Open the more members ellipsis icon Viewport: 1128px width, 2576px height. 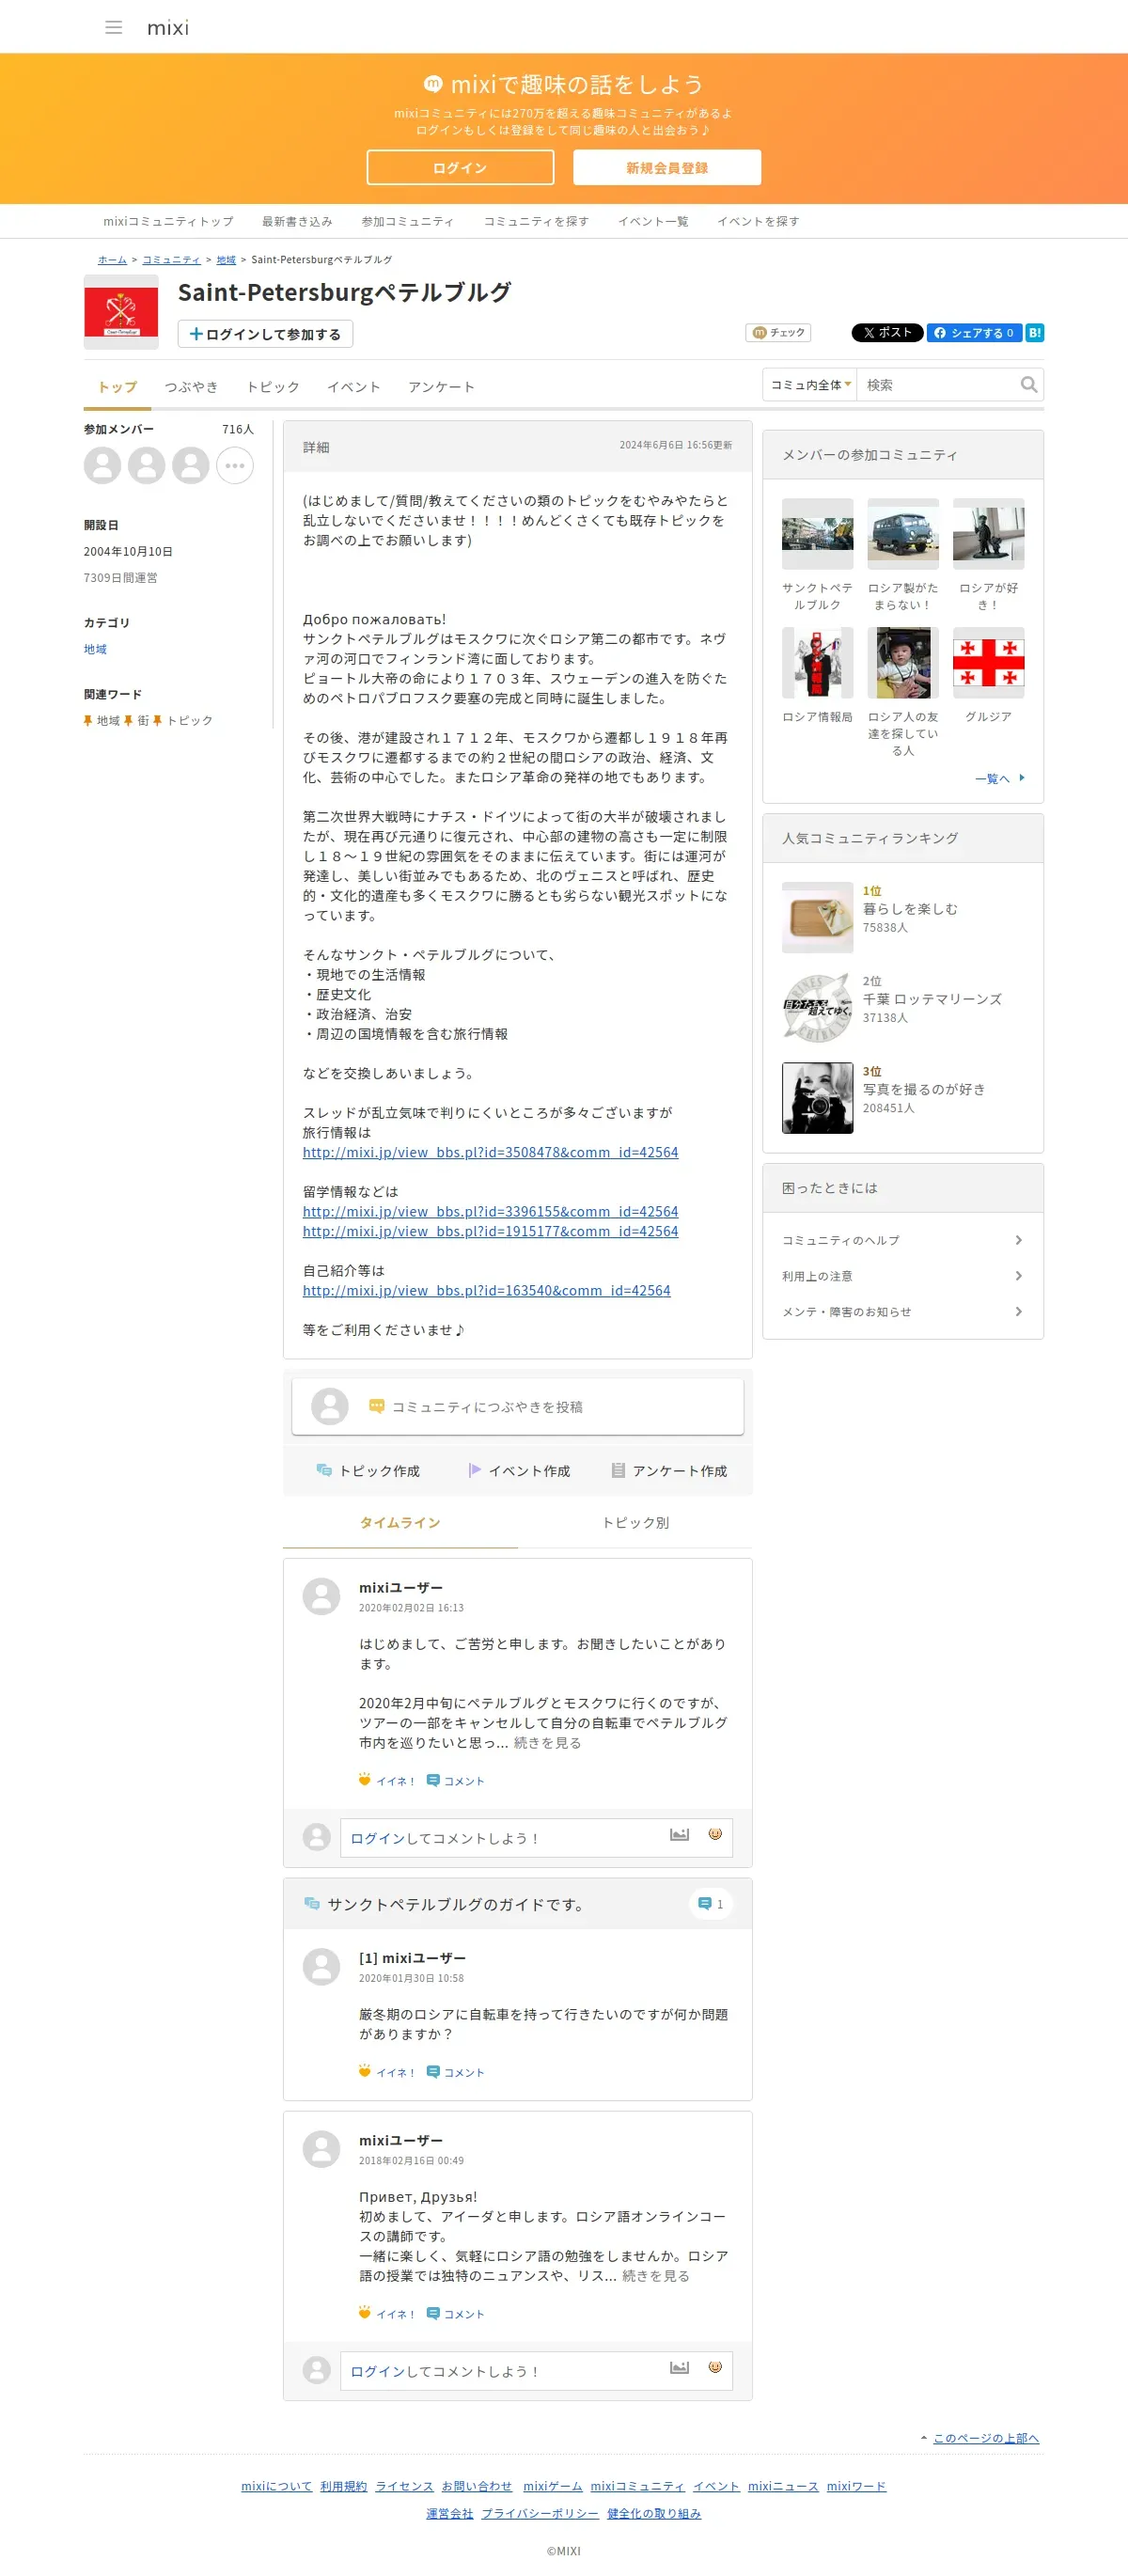tap(235, 466)
